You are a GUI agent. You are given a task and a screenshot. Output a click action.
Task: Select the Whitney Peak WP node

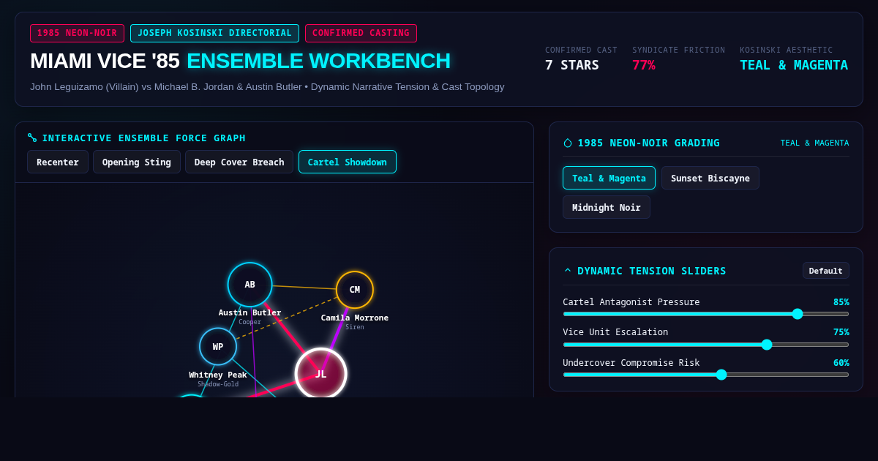coord(218,346)
